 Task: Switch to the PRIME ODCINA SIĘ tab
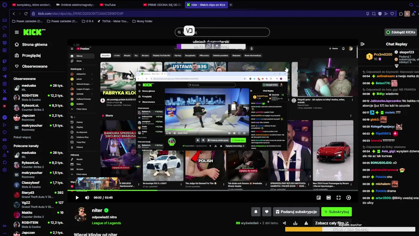point(162,5)
